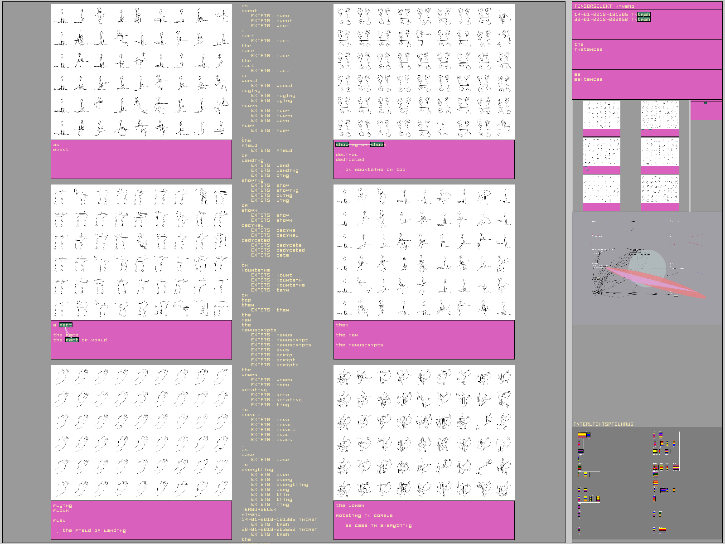Select the "as event" caption text

[x=61, y=147]
